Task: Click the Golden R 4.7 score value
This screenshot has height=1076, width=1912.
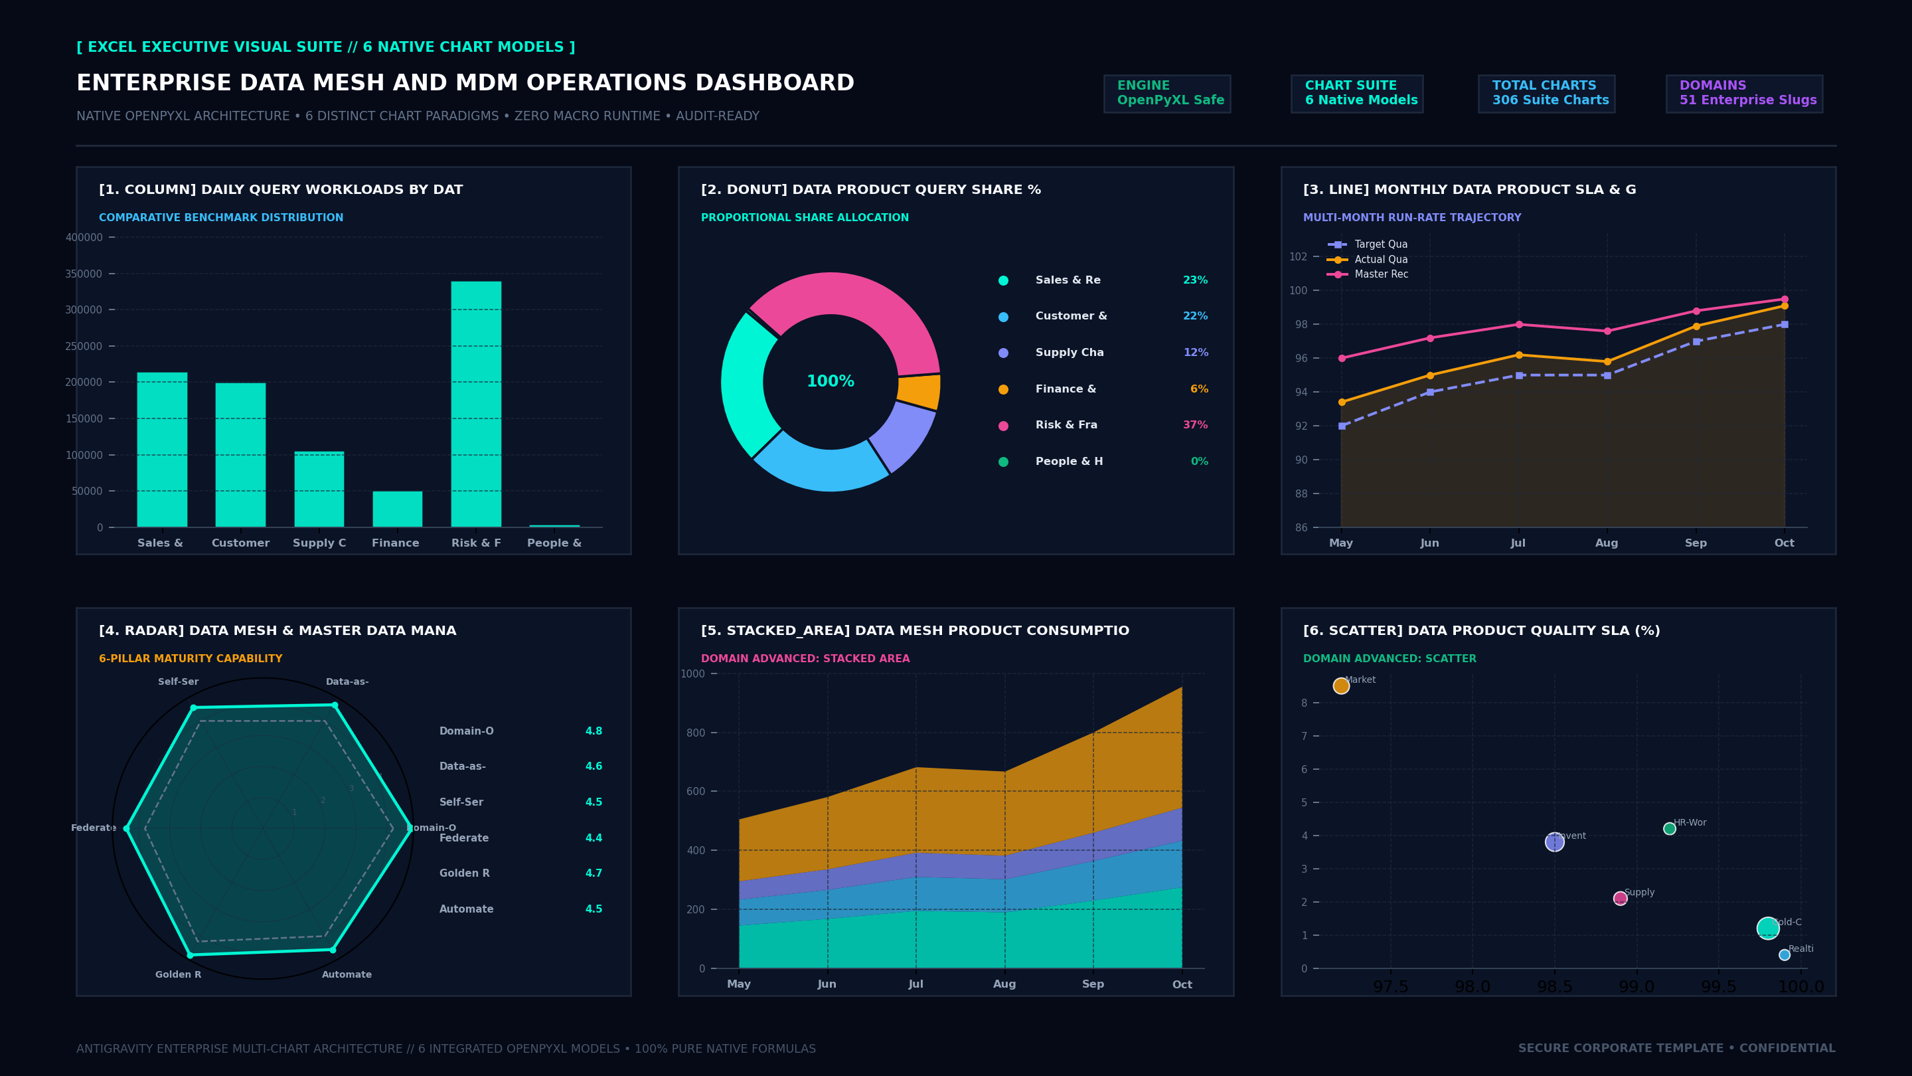Action: point(594,873)
